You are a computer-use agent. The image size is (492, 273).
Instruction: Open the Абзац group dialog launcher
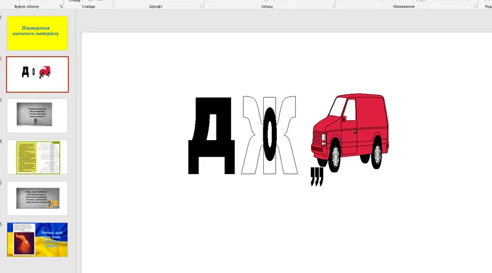[332, 6]
